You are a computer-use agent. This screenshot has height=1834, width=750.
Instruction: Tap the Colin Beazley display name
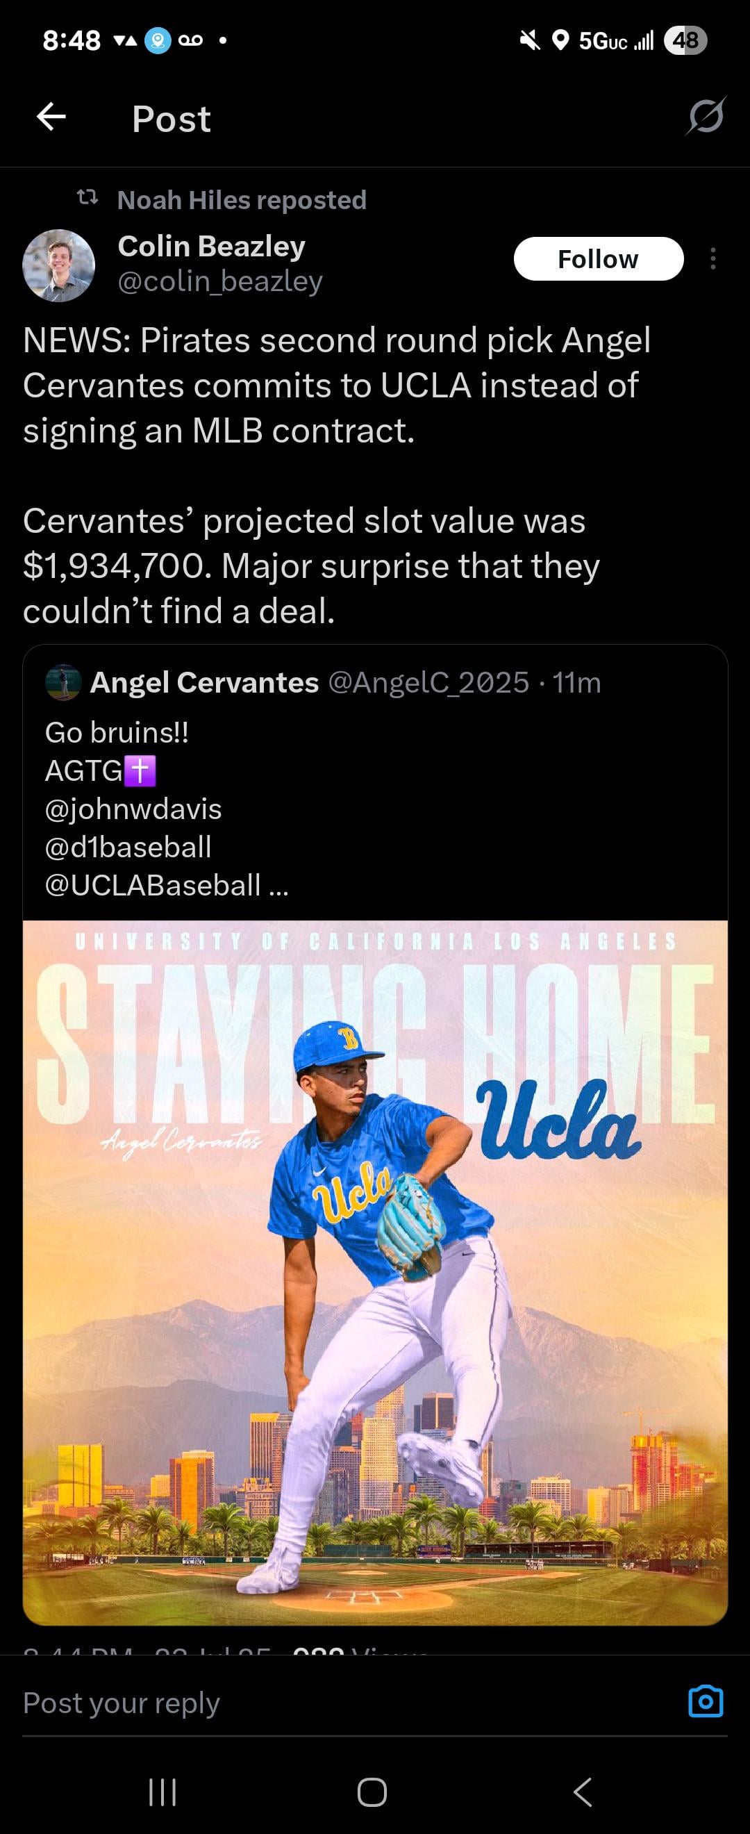coord(211,247)
